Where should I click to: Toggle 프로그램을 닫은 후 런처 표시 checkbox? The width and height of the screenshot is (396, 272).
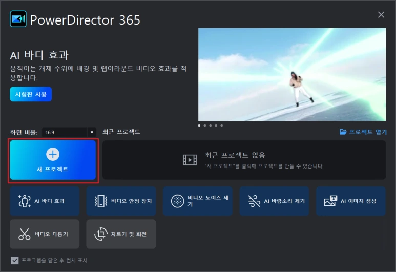(x=15, y=260)
